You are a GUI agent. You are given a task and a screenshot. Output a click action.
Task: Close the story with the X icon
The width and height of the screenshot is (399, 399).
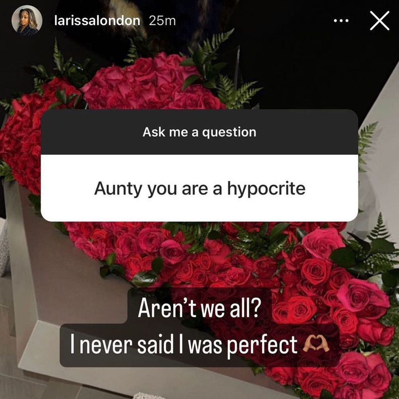379,21
